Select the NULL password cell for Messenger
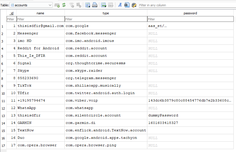The height and width of the screenshot is (152, 236). tap(190, 34)
